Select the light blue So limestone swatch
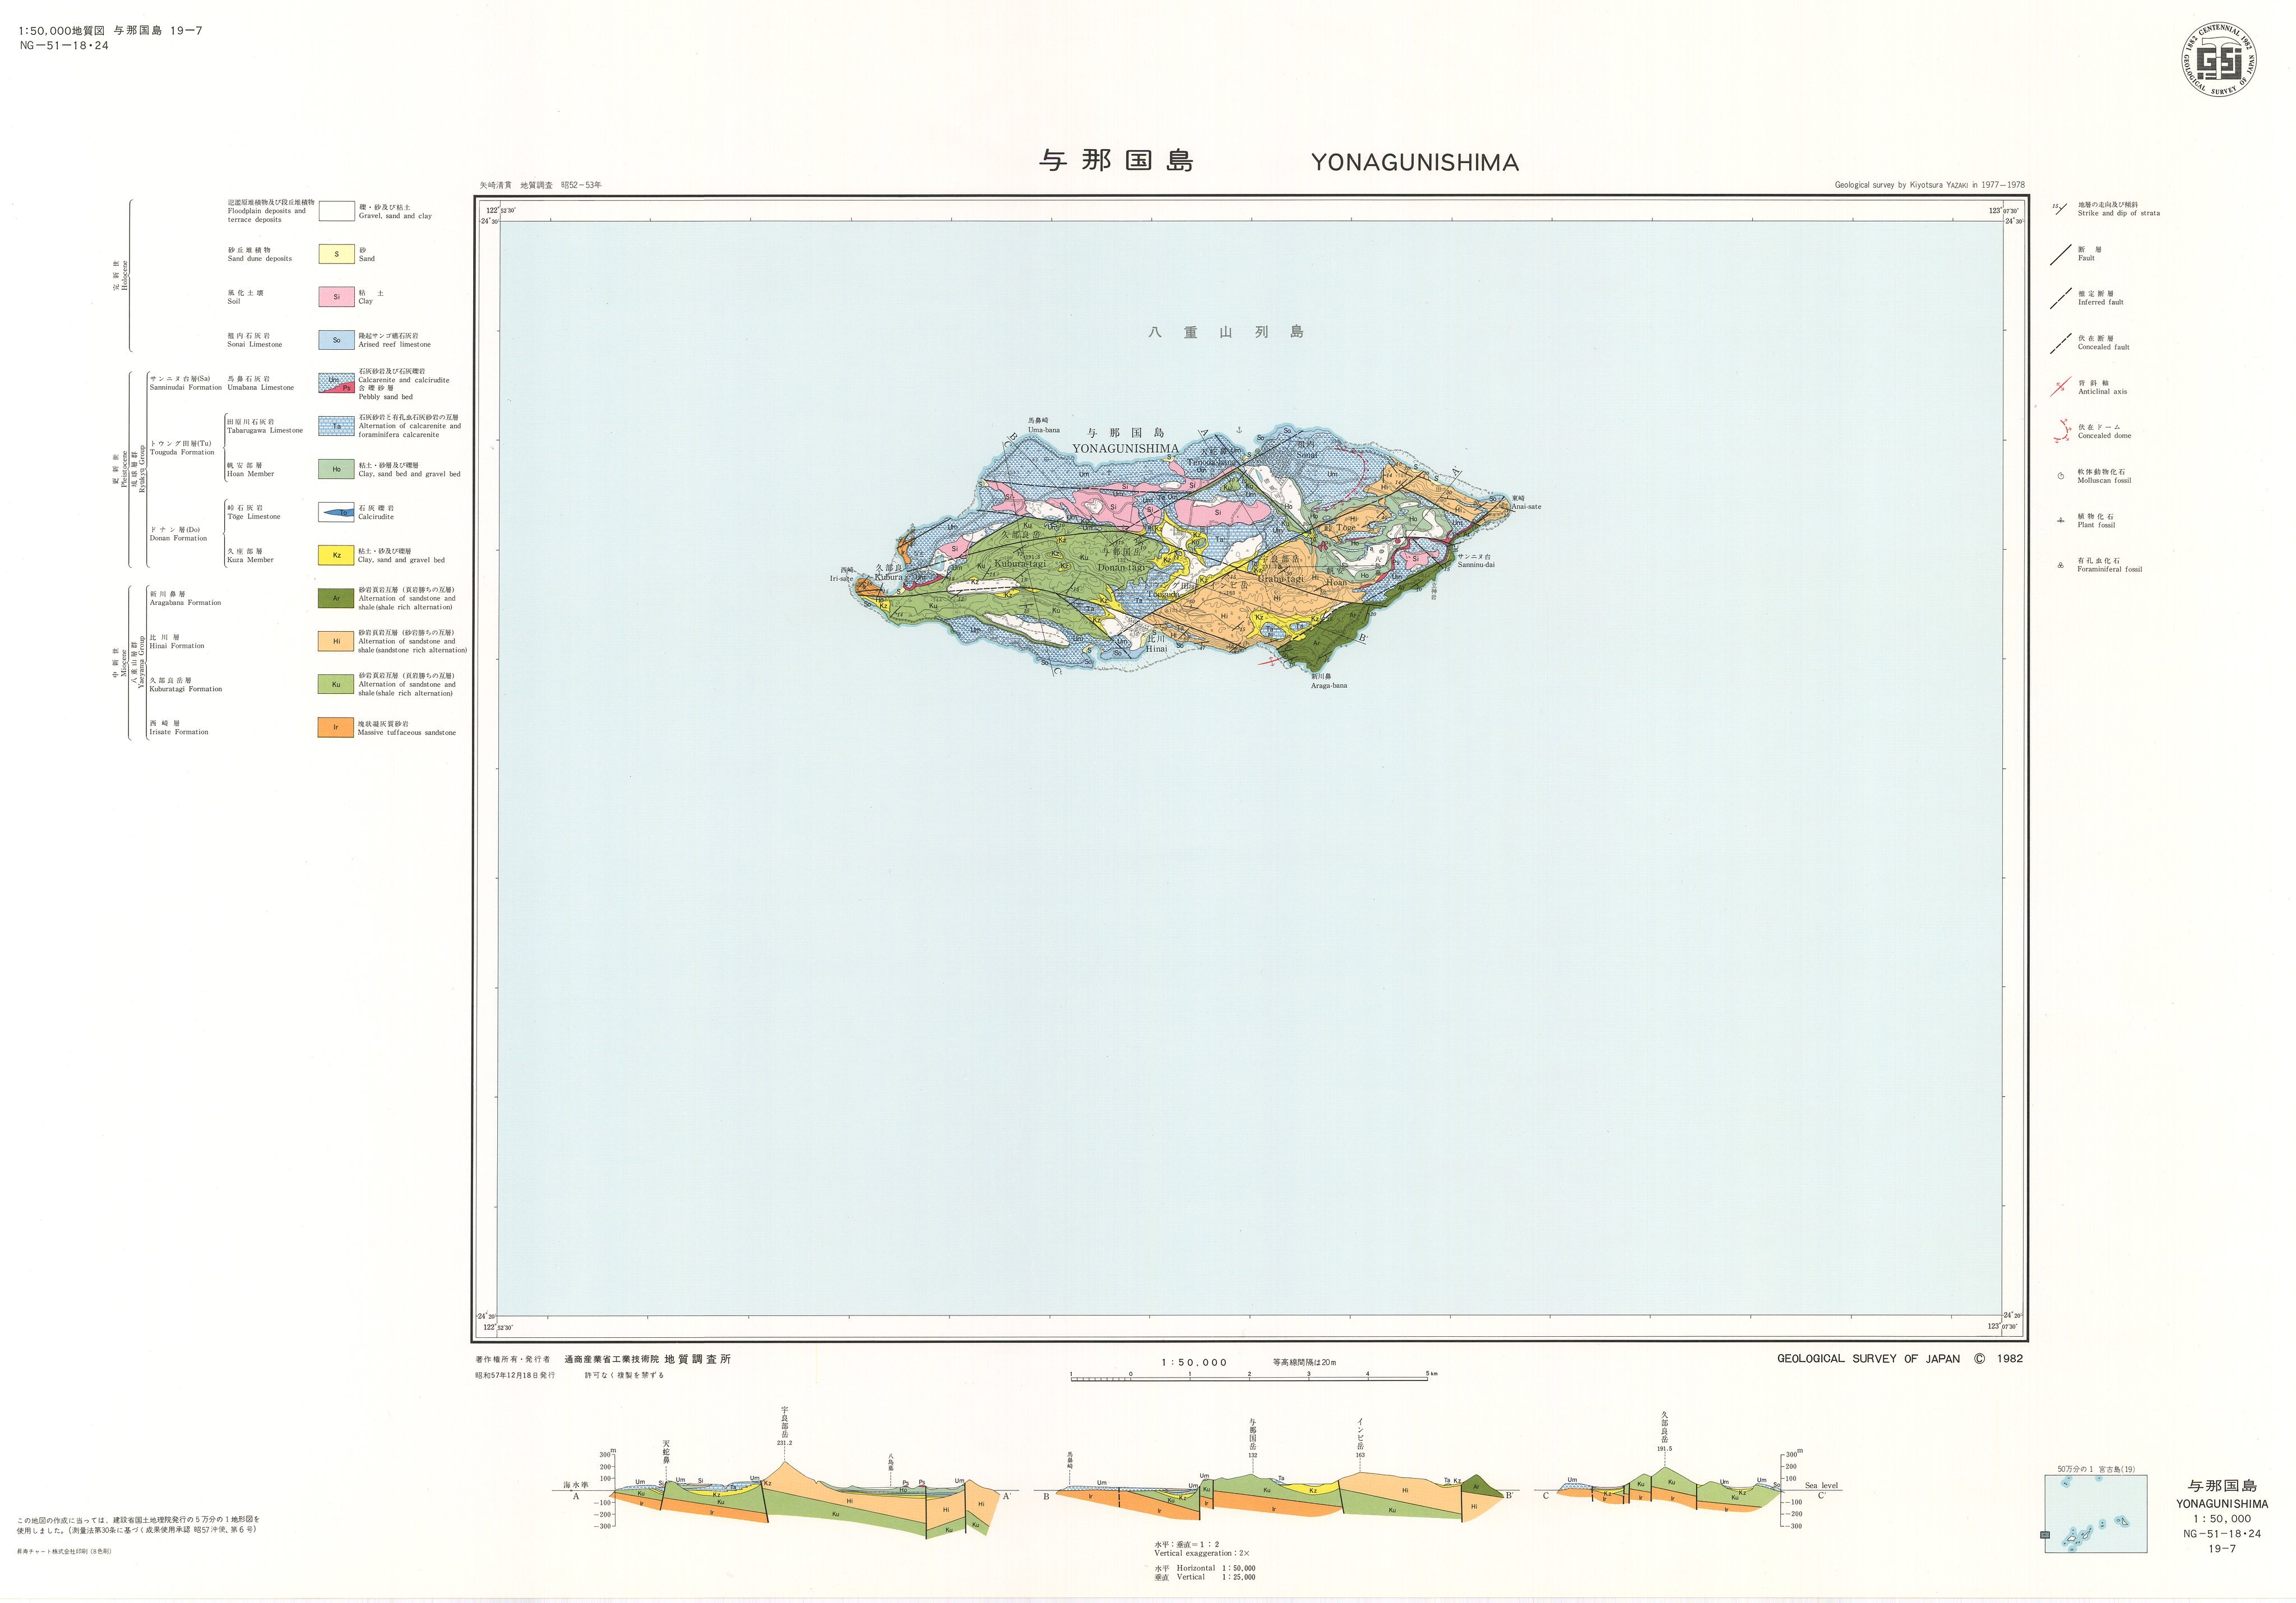The width and height of the screenshot is (2296, 1603). (x=336, y=340)
